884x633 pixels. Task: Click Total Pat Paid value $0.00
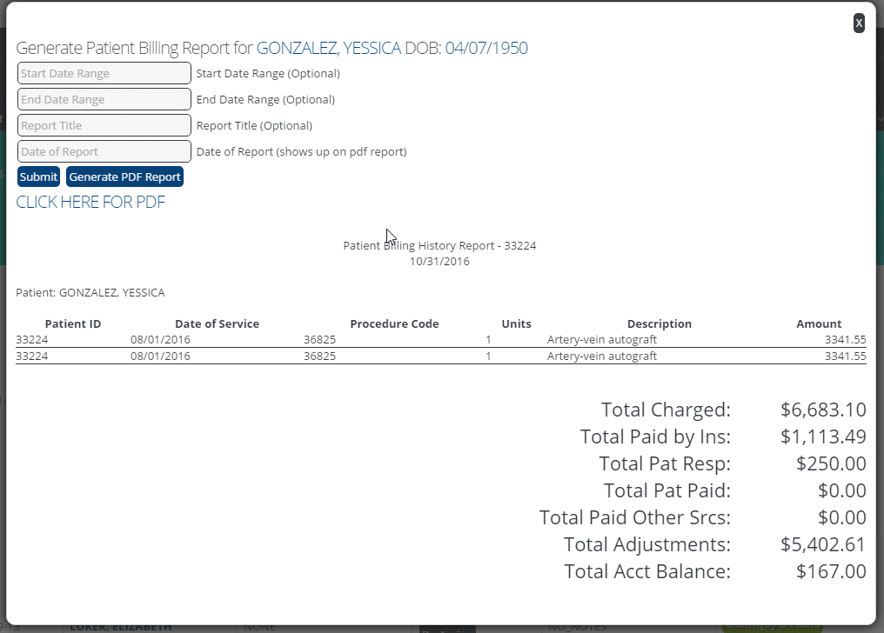(841, 490)
